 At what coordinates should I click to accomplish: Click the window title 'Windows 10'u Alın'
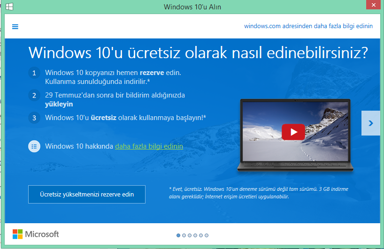pos(192,7)
